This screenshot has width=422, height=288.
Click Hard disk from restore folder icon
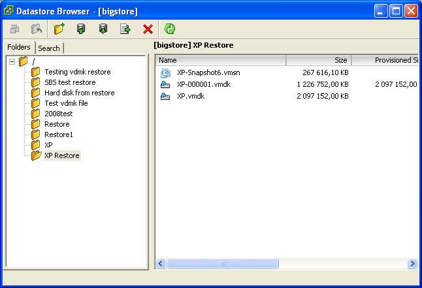click(x=35, y=93)
